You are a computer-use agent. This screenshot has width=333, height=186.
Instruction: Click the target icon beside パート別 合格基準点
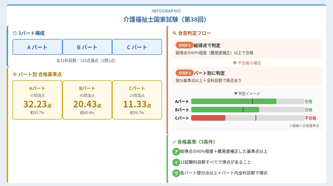15,74
